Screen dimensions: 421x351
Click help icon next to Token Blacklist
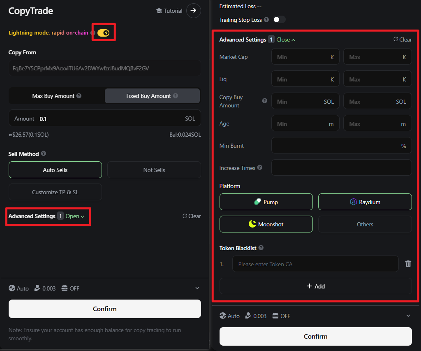[x=261, y=248]
